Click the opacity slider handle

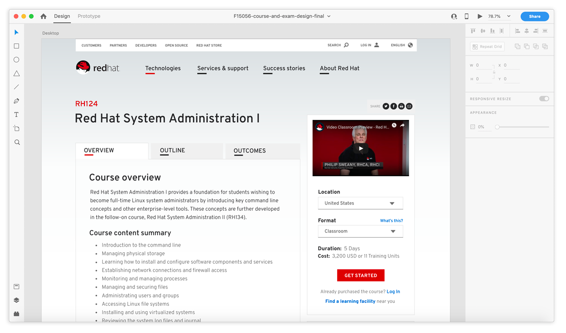tap(497, 127)
